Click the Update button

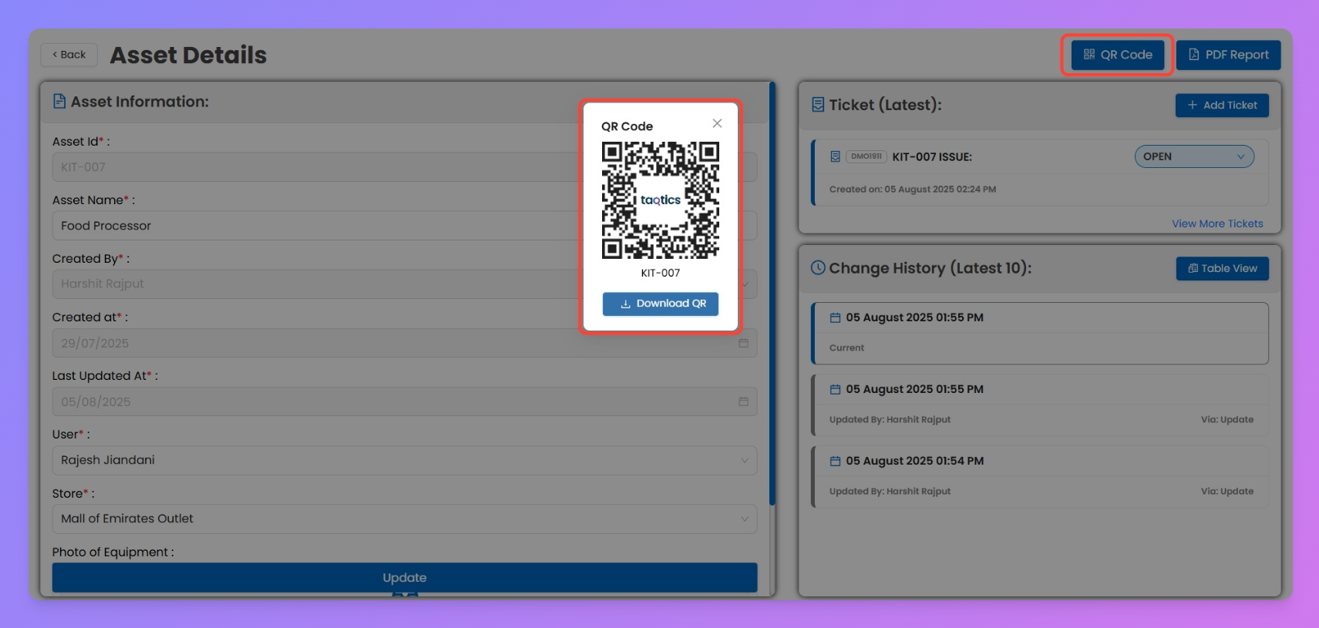tap(405, 577)
